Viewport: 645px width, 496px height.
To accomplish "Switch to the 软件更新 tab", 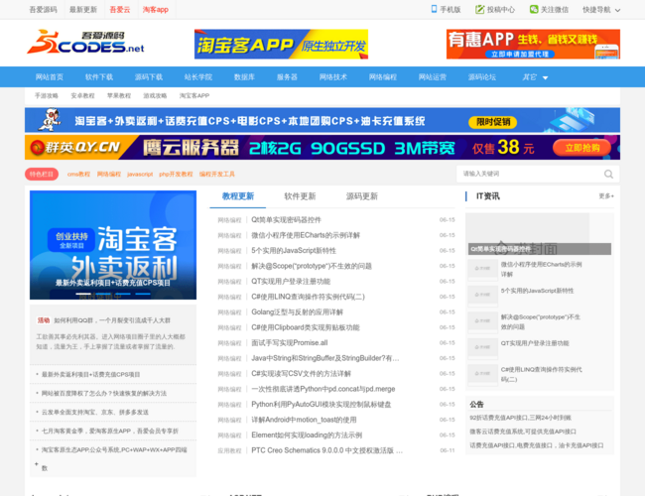I will (x=300, y=196).
